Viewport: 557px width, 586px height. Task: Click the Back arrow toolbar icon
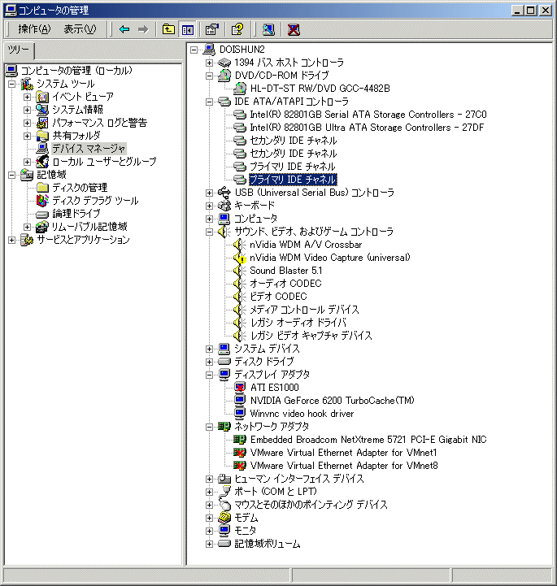(124, 30)
